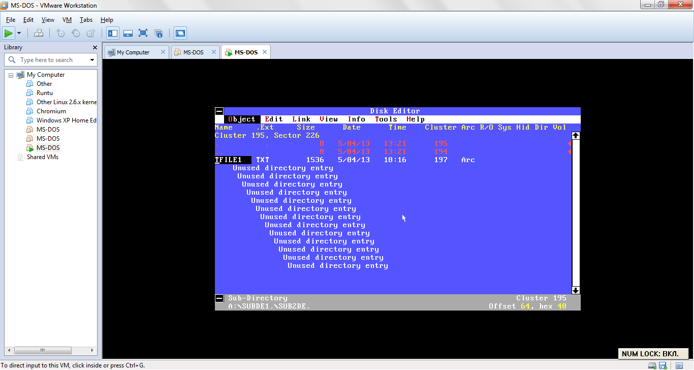
Task: Open the Snapshot Manager icon
Action: pyautogui.click(x=91, y=34)
